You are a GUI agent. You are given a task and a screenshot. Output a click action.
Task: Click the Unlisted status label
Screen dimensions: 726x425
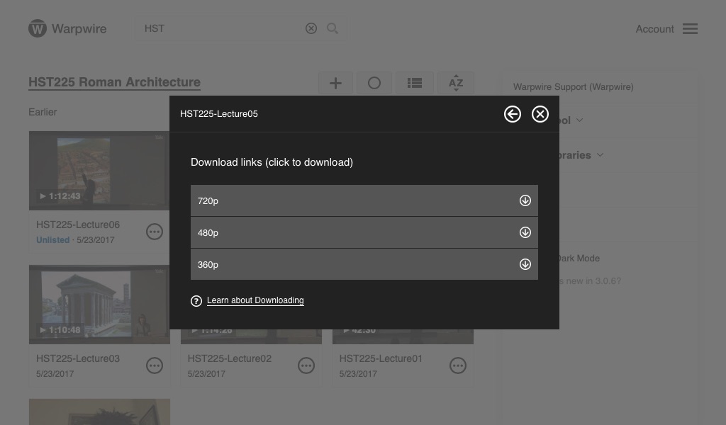coord(52,240)
